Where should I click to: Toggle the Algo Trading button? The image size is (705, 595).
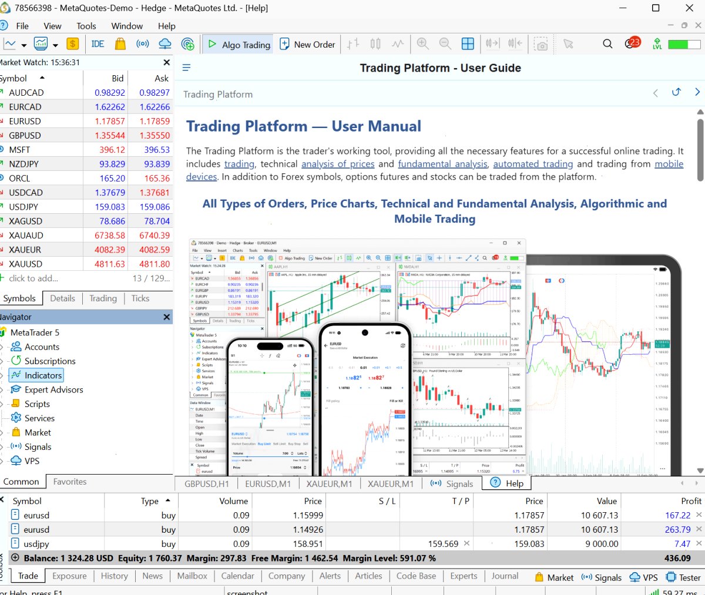238,44
